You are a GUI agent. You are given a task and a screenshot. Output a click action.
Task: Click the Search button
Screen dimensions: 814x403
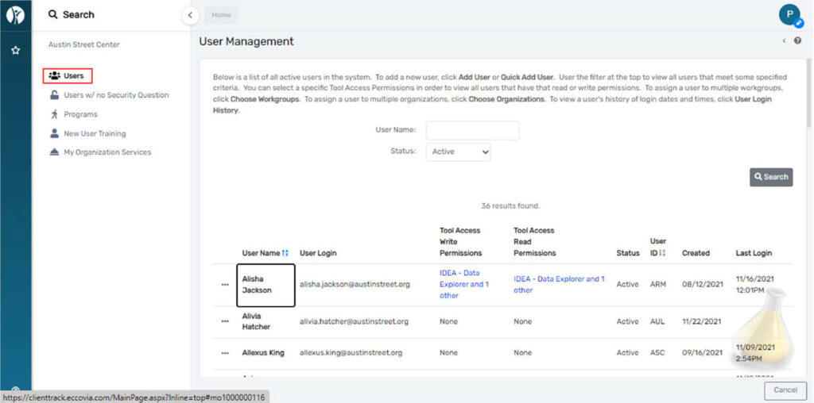(x=771, y=177)
